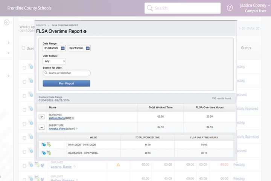271x181 pixels.
Task: Click into the header Search field
Action: (183, 8)
